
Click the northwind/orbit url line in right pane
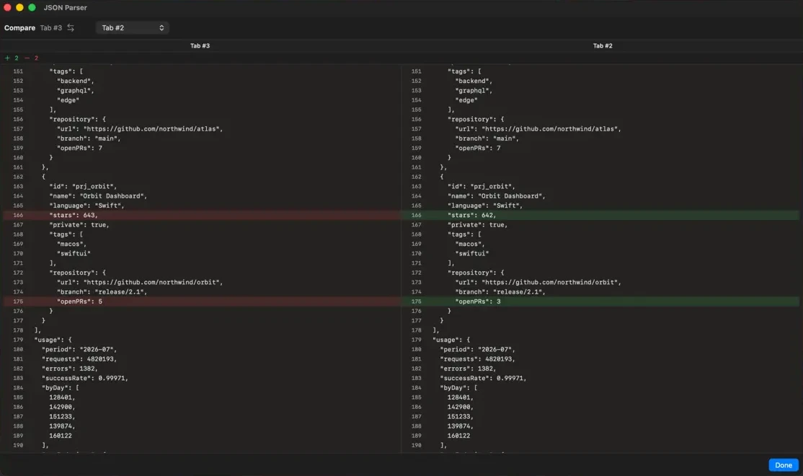[538, 282]
